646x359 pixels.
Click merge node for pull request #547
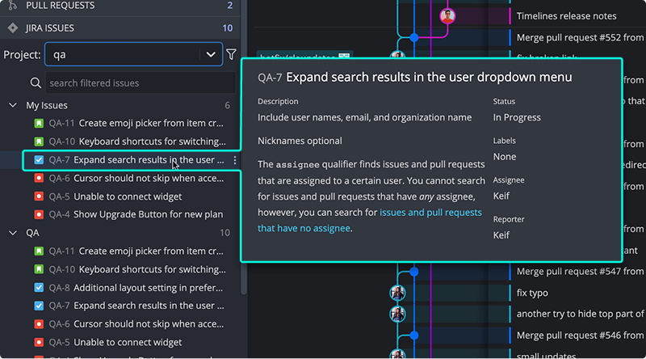point(414,272)
